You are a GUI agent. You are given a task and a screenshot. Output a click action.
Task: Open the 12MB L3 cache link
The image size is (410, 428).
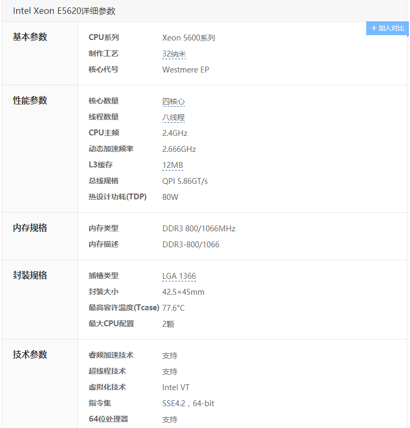pyautogui.click(x=172, y=165)
